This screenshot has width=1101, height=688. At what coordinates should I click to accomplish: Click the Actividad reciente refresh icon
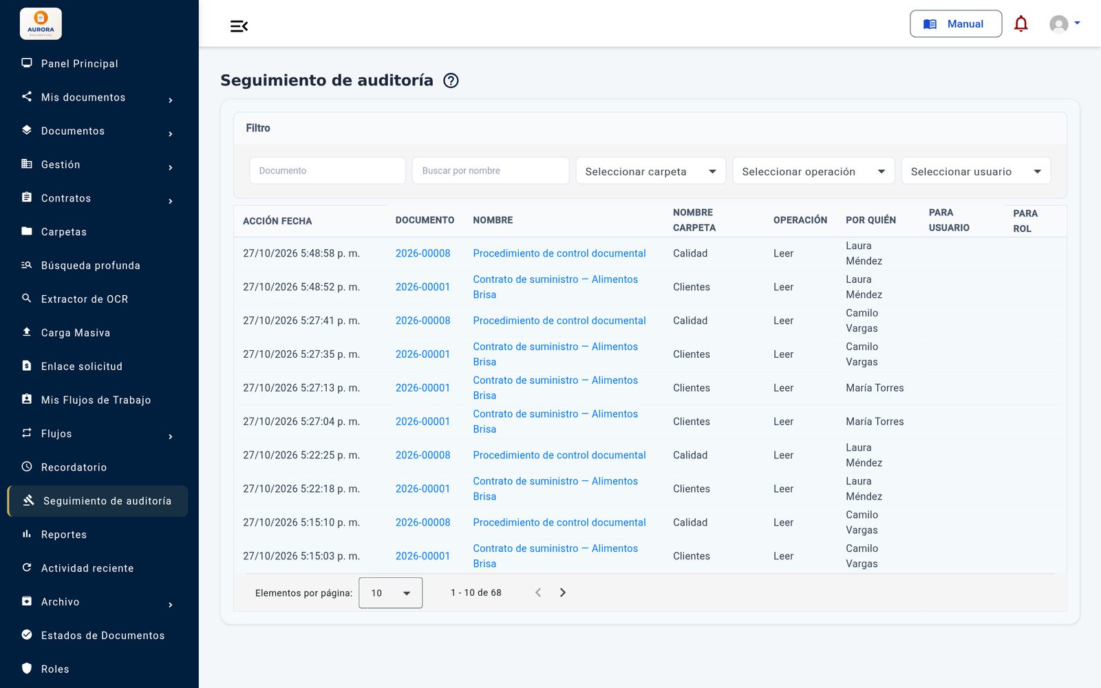coord(27,568)
